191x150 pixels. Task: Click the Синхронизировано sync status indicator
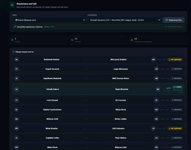click(174, 27)
